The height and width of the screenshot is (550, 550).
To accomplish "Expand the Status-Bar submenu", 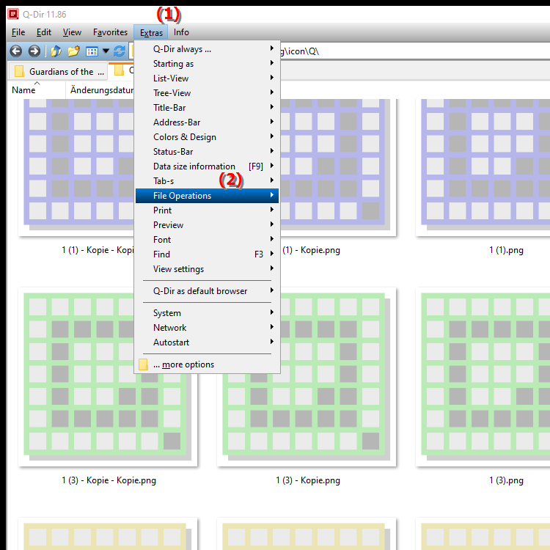I will [207, 152].
